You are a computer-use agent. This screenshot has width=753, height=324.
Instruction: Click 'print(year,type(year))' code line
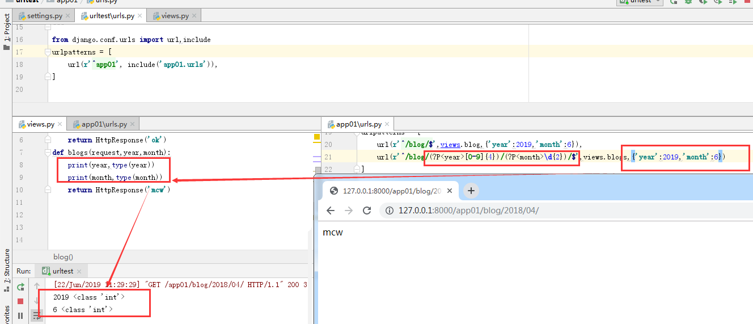111,165
